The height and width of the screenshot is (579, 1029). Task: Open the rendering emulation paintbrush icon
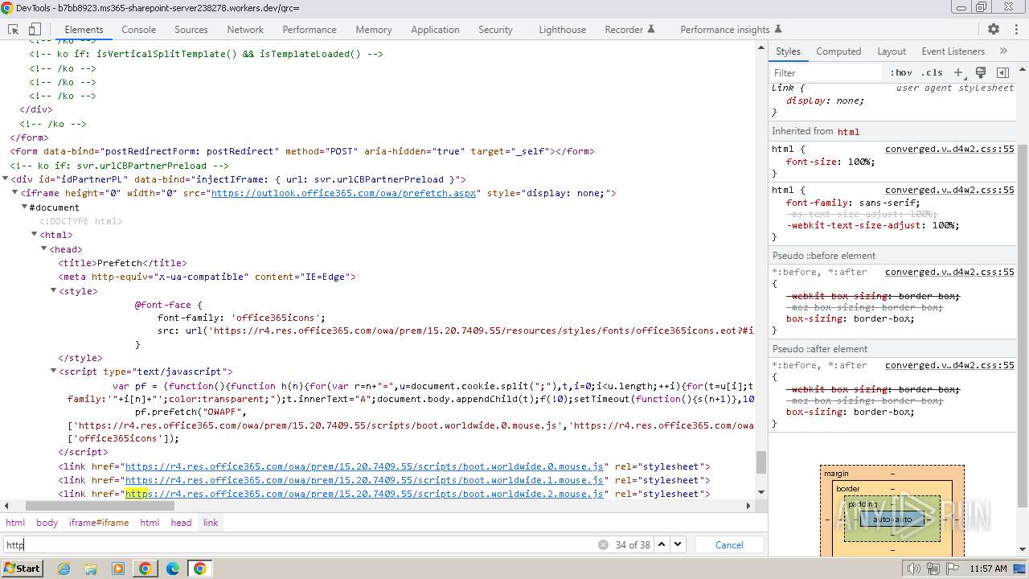981,72
